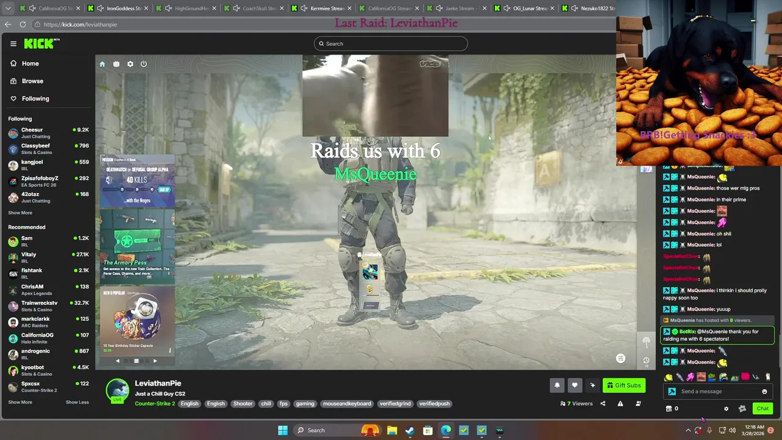Click the green Chat send button

[x=762, y=409]
